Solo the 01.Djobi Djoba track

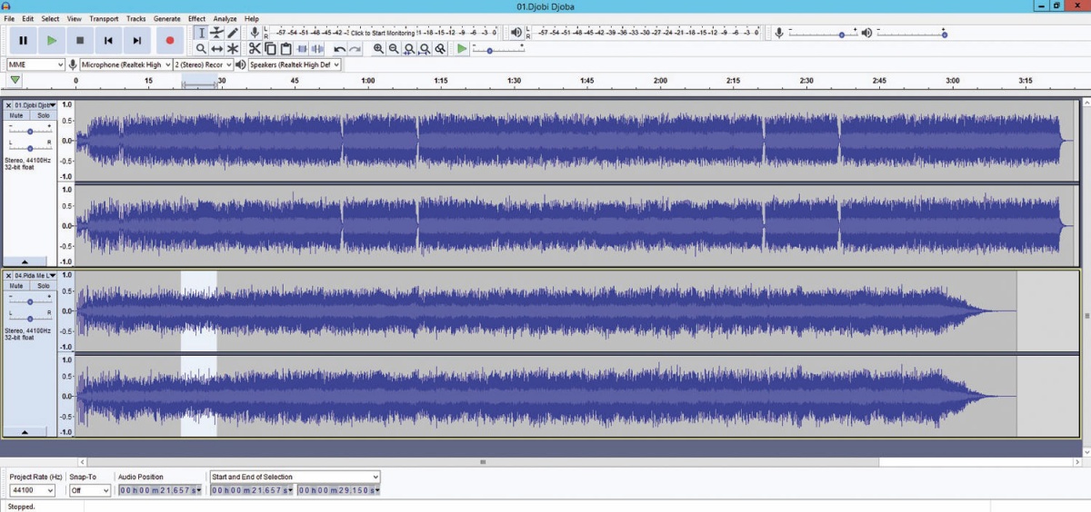coord(44,116)
